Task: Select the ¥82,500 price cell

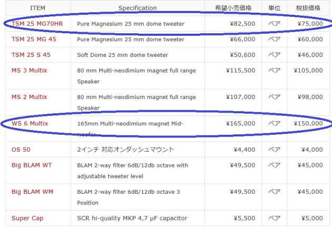Action: 242,24
